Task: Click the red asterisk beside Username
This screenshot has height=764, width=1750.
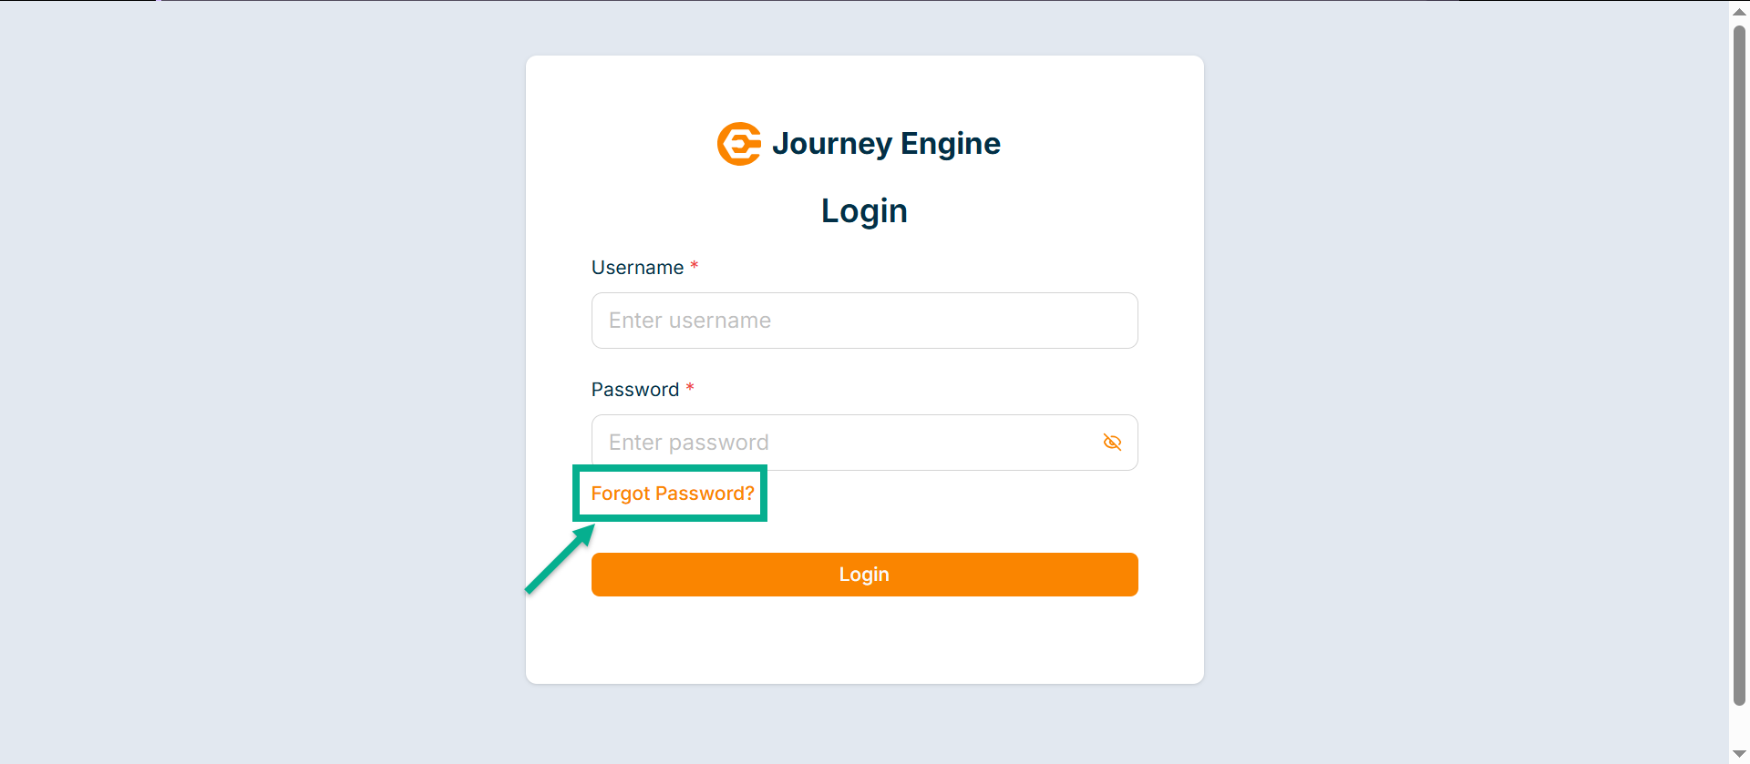Action: [x=695, y=266]
